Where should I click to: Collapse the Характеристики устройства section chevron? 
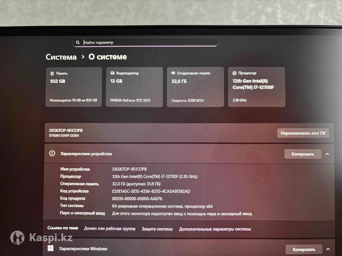click(327, 154)
